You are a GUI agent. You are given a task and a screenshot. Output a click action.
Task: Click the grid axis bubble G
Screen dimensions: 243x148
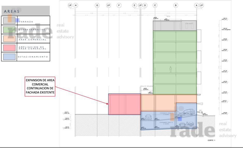click(x=97, y=5)
